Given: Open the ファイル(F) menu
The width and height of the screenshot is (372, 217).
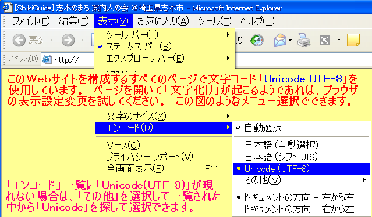Looking at the screenshot, I should click(x=31, y=21).
